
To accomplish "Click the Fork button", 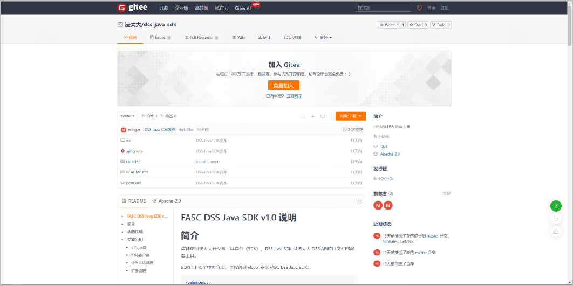I will coord(438,25).
